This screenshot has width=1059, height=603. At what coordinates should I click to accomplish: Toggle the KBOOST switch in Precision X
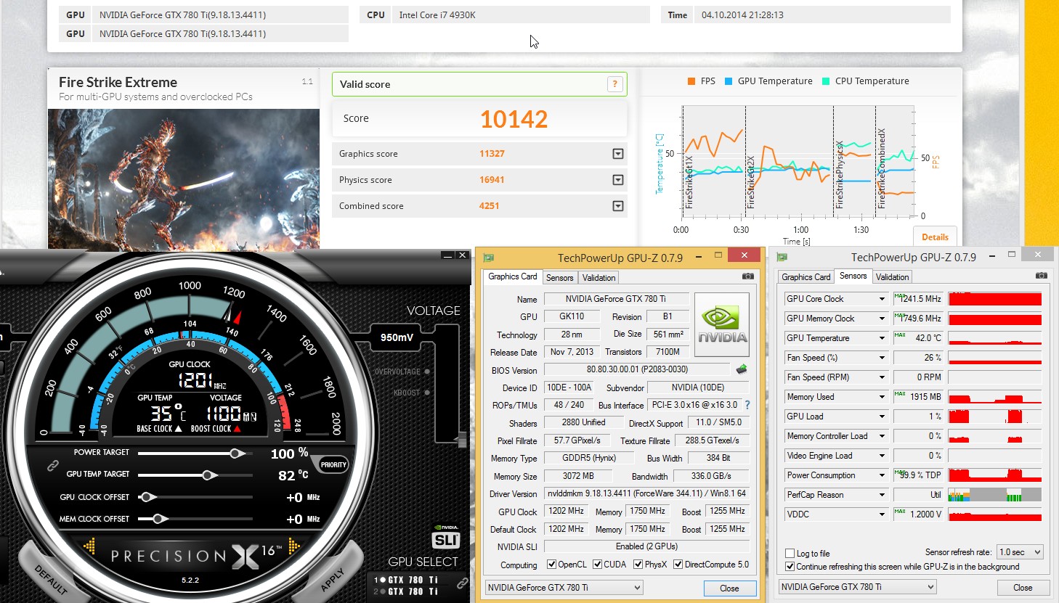pyautogui.click(x=427, y=393)
